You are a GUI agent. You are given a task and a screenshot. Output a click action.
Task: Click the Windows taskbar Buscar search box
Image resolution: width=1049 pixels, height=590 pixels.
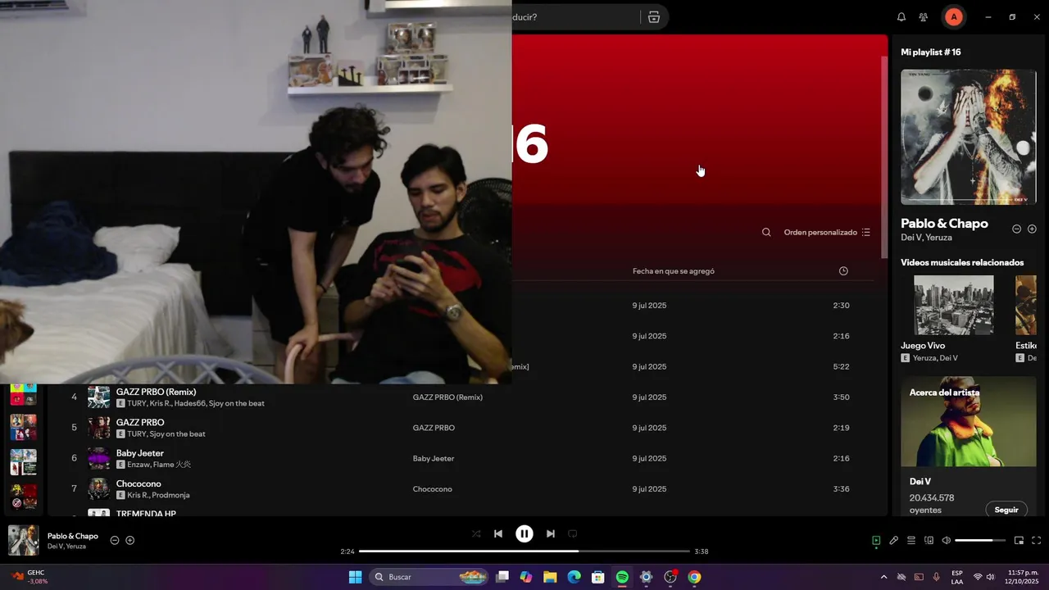coord(429,577)
